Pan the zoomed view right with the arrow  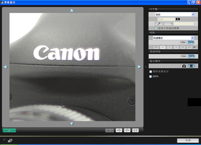pos(139,67)
